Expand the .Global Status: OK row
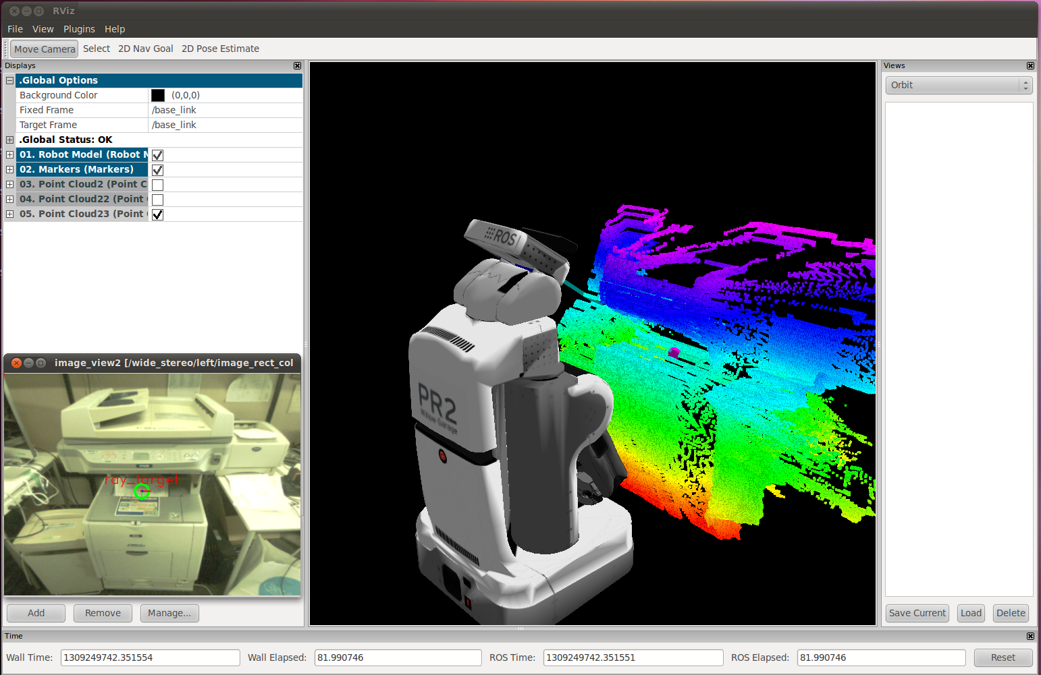Screen dimensions: 1041x675 tap(9, 140)
